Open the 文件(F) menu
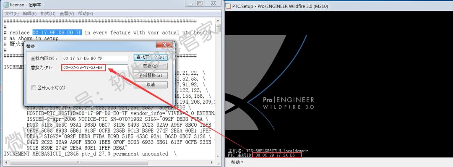 pyautogui.click(x=12, y=13)
